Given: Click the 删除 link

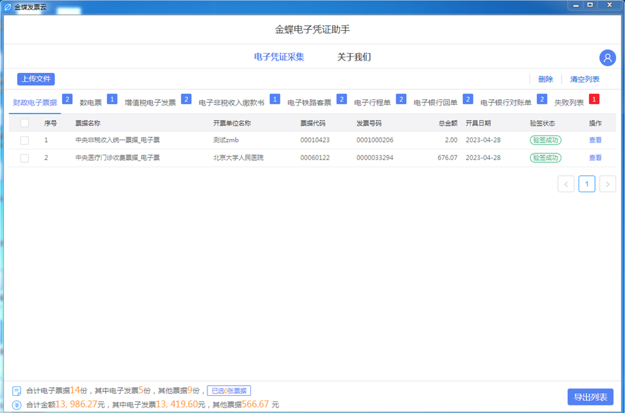Looking at the screenshot, I should pyautogui.click(x=546, y=79).
